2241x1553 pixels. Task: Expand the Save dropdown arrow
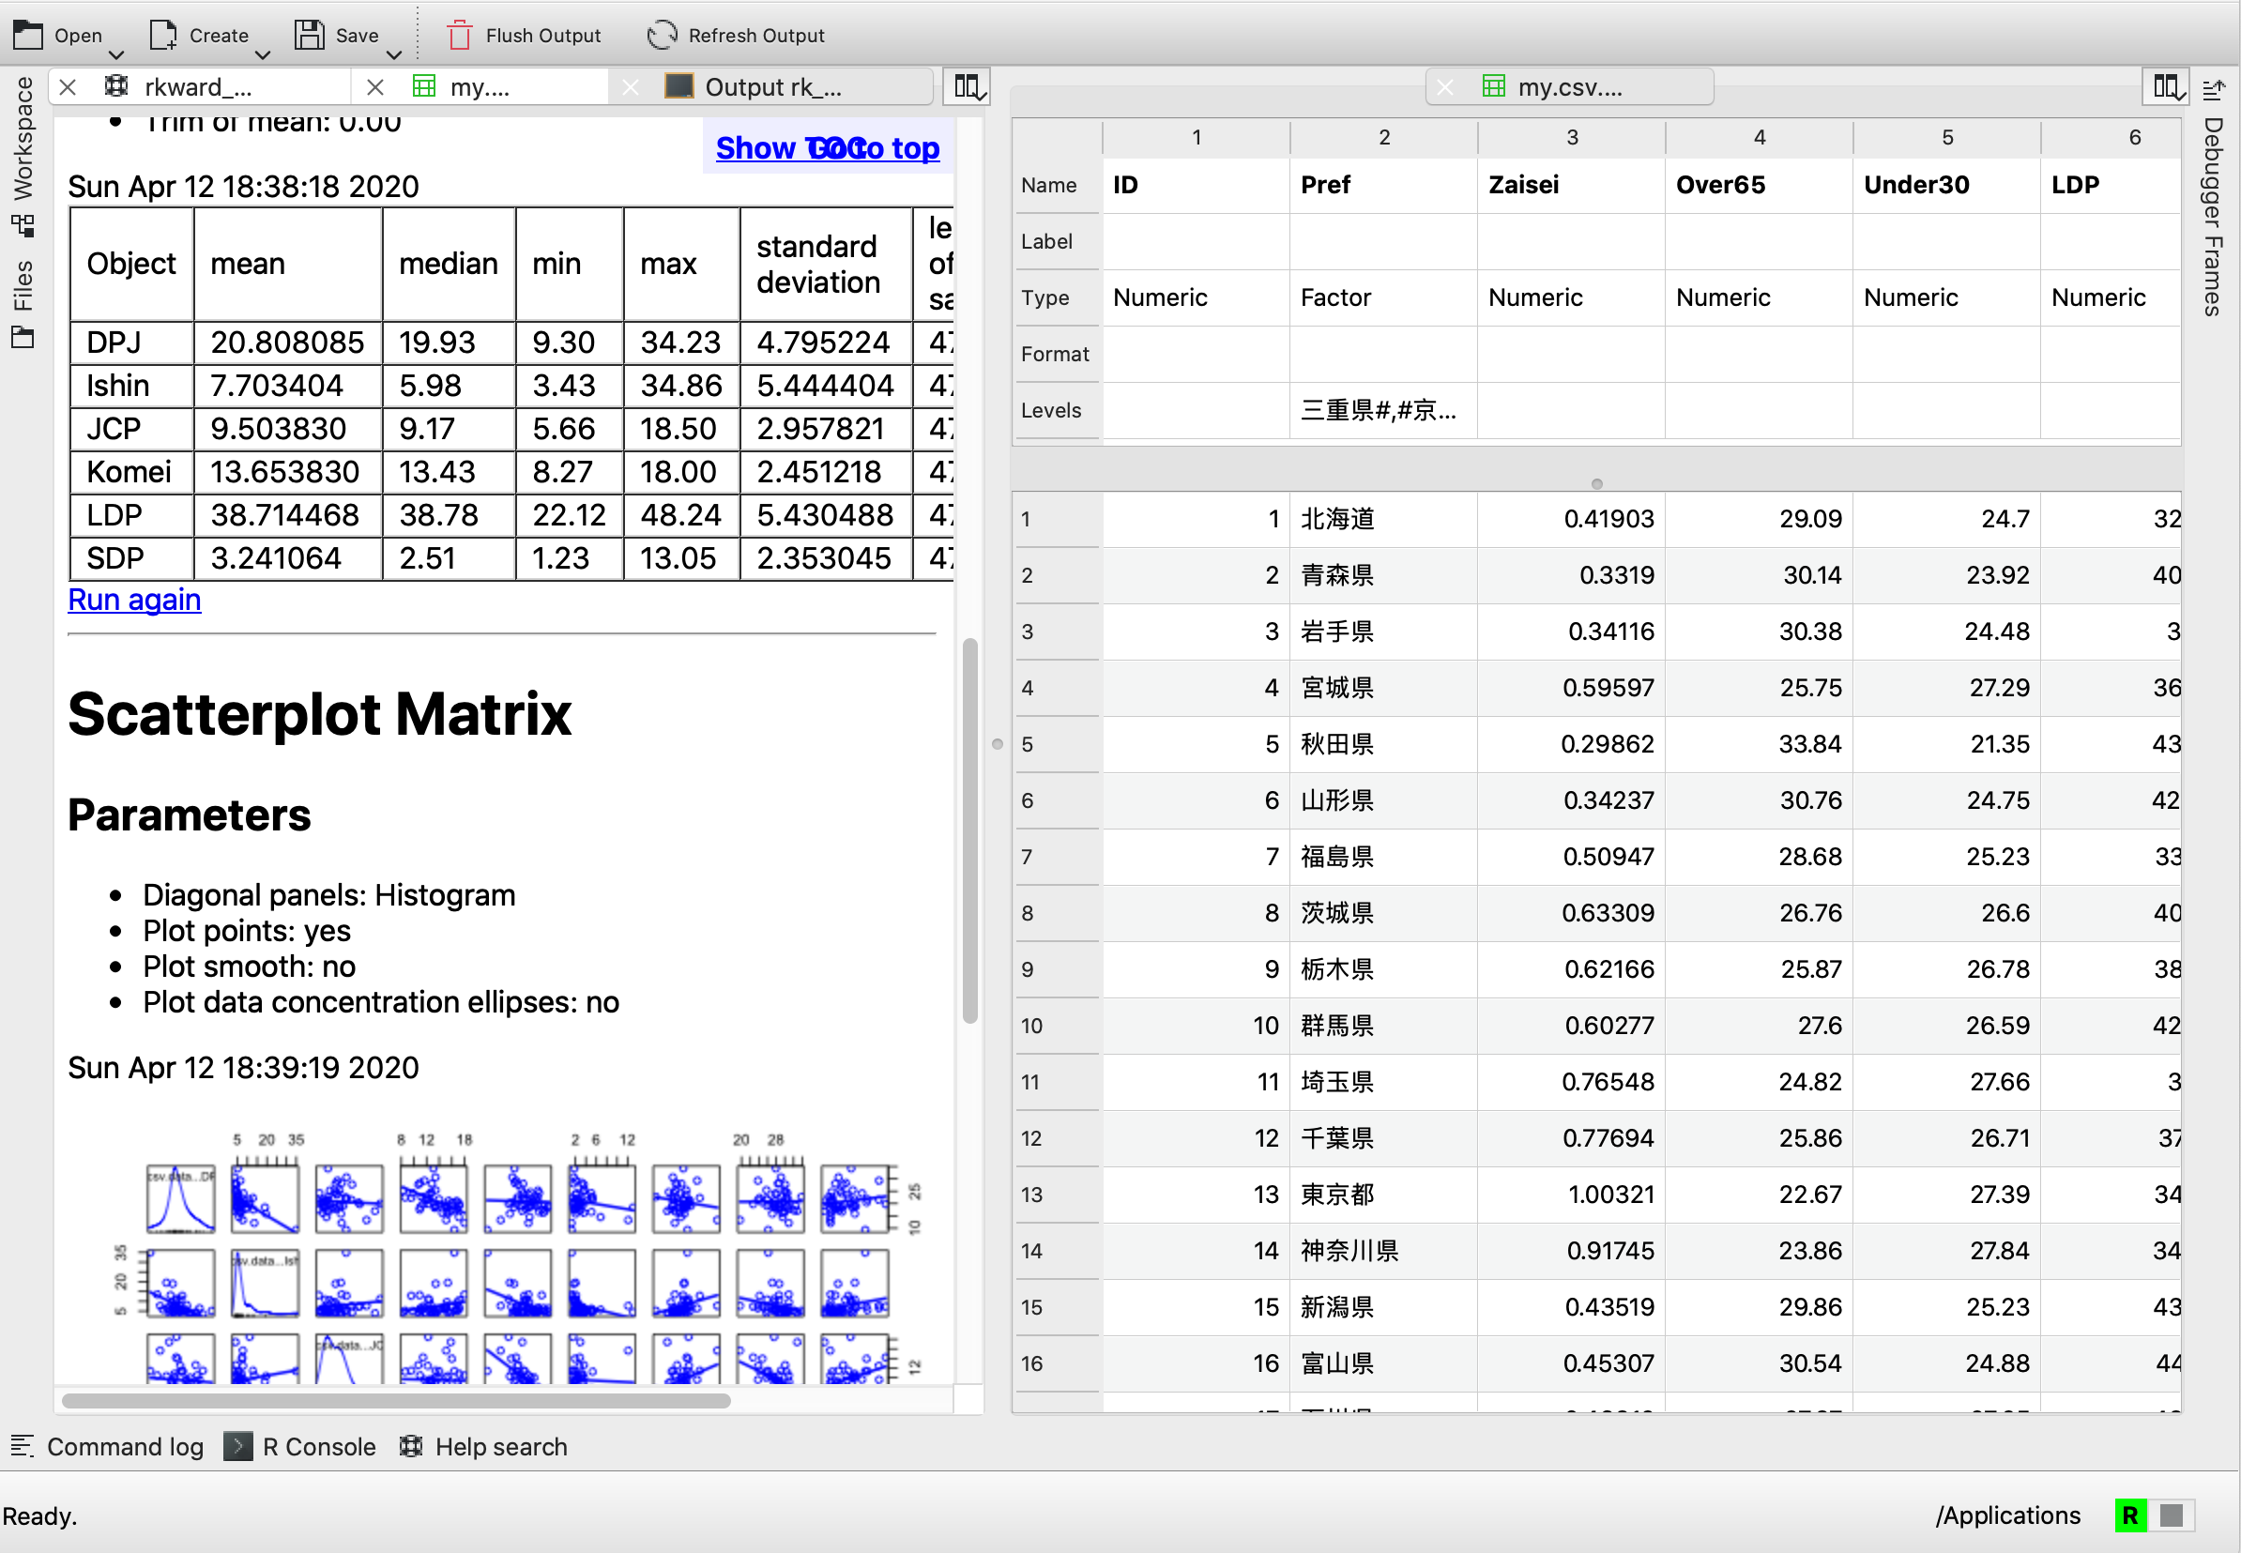point(393,54)
